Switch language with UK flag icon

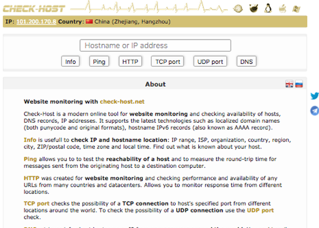point(289,84)
